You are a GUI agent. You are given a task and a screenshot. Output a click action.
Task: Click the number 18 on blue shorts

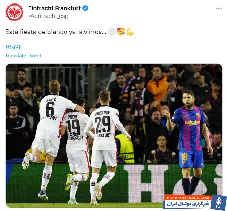(184, 157)
